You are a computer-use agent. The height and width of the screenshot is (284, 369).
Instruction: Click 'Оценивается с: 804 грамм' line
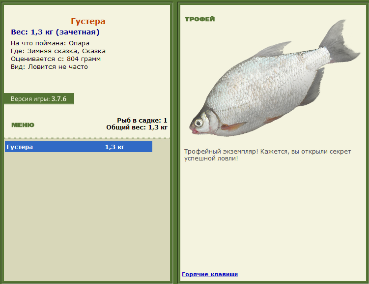56,59
